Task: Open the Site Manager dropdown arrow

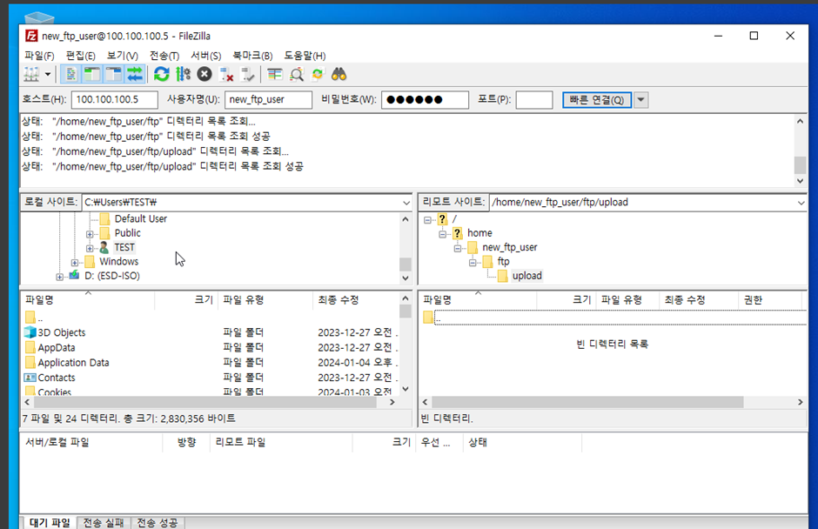Action: (48, 75)
